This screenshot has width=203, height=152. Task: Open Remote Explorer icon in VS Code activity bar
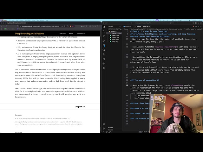(x=104, y=50)
